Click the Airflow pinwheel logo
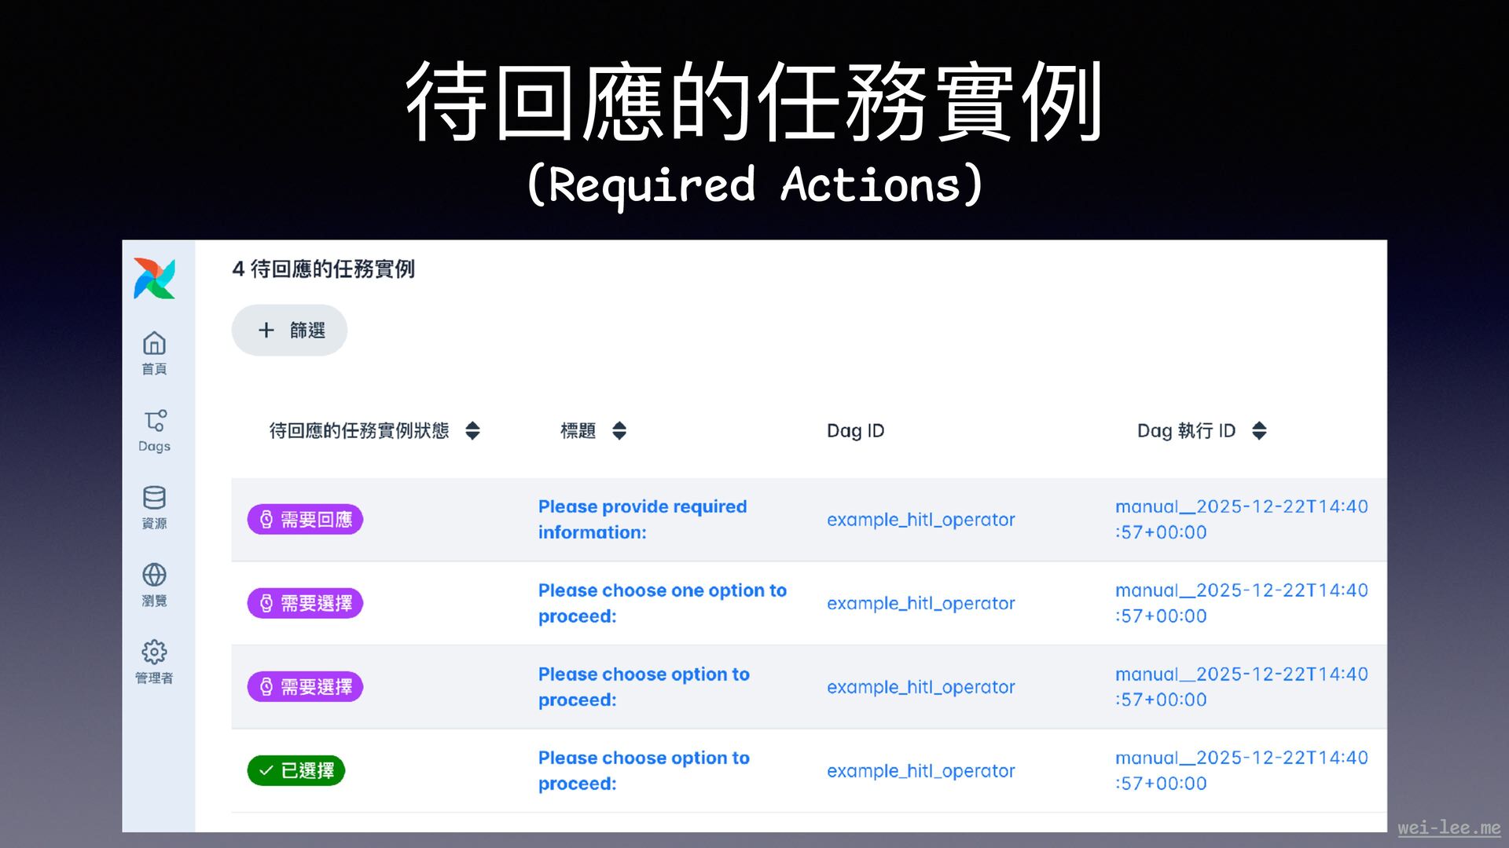Viewport: 1509px width, 848px height. click(x=154, y=278)
